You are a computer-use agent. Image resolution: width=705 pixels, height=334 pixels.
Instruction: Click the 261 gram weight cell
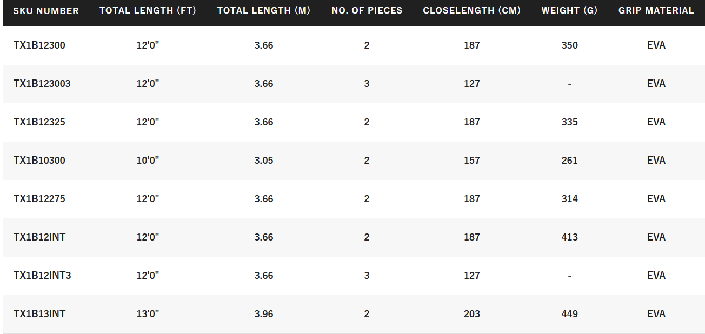click(569, 161)
